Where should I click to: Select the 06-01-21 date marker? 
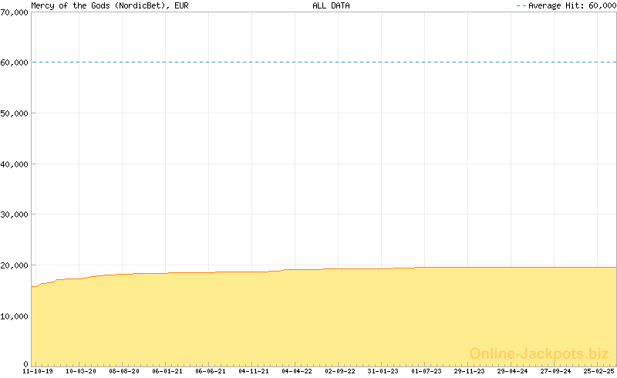coord(167,371)
